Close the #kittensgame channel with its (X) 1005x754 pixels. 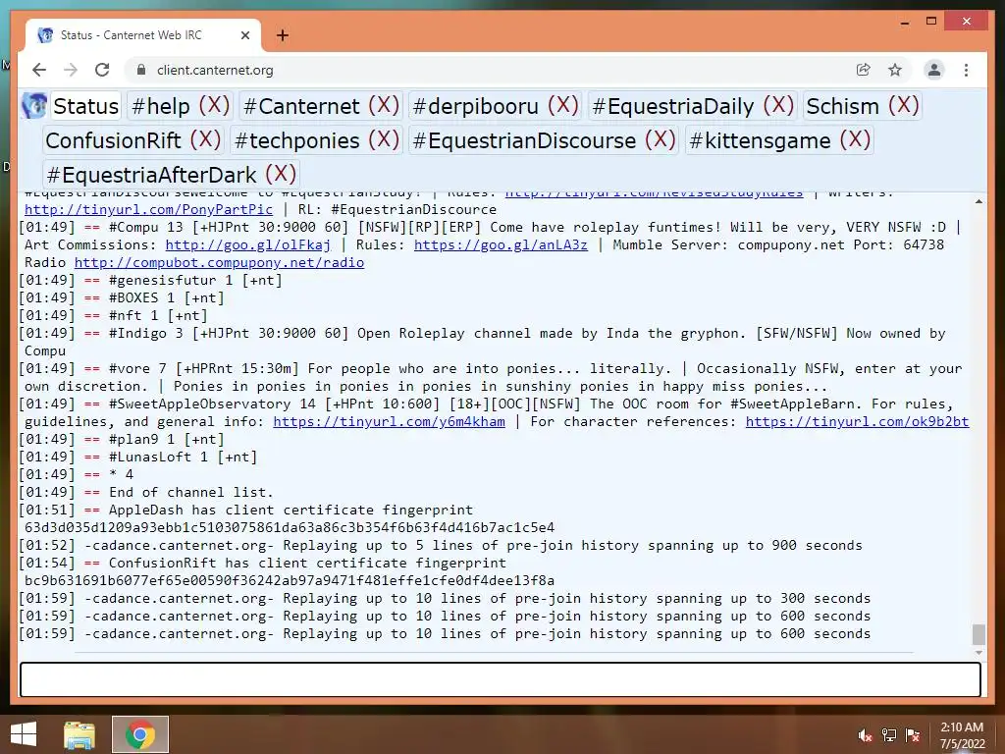(855, 139)
